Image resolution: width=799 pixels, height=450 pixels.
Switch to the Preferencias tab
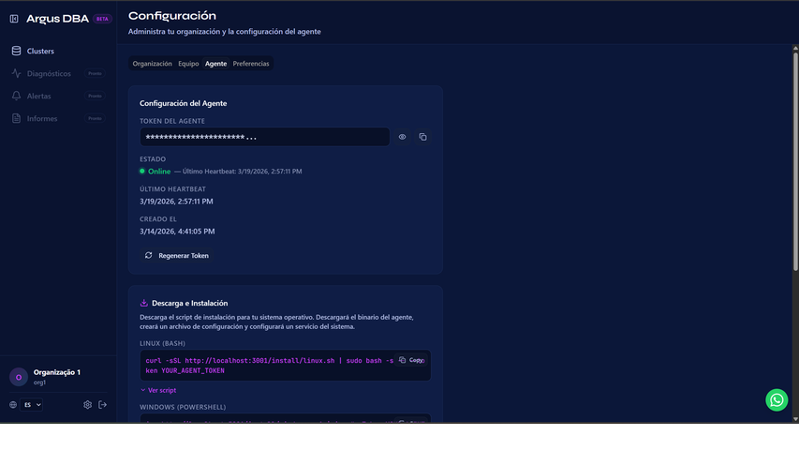(251, 64)
